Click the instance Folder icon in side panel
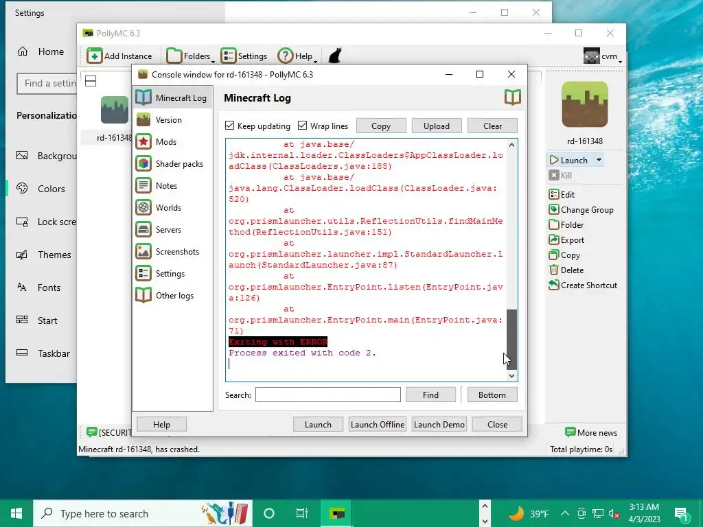The height and width of the screenshot is (527, 703). click(554, 224)
